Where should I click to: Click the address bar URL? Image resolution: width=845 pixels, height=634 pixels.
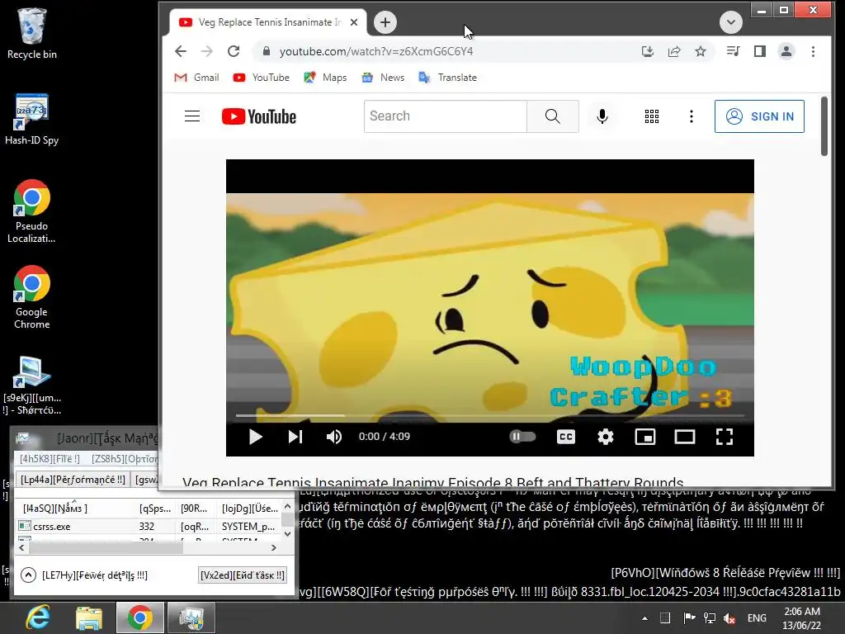point(376,51)
